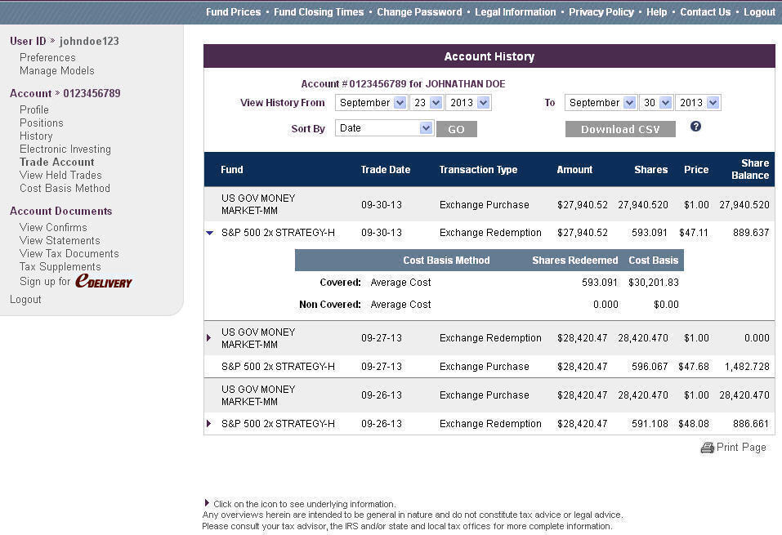Click the $47.11 price cell

point(693,233)
